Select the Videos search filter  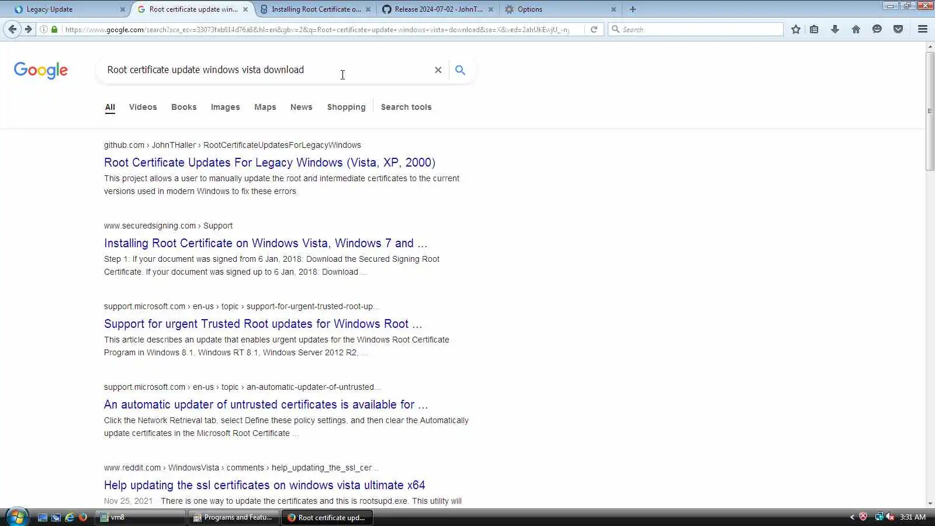click(x=143, y=107)
